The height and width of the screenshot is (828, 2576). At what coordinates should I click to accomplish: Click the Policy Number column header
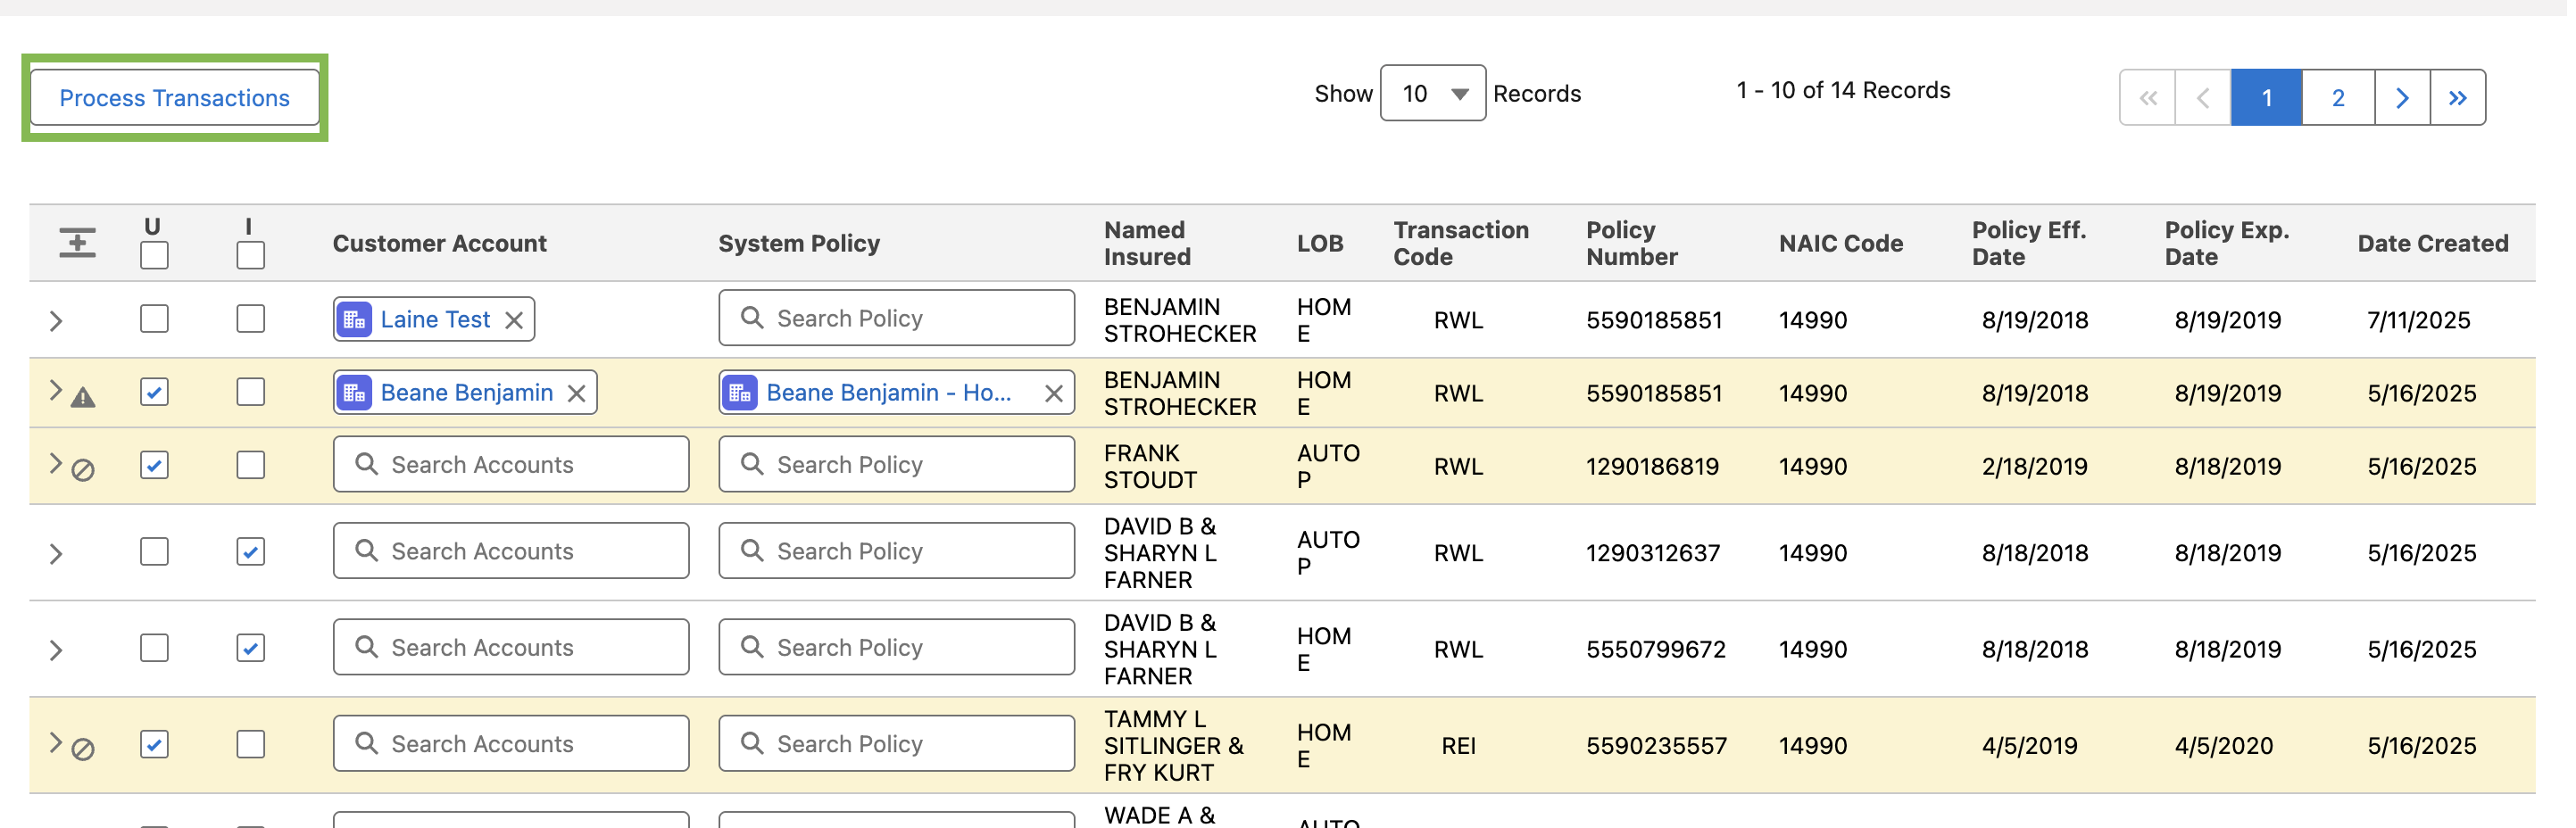point(1632,243)
